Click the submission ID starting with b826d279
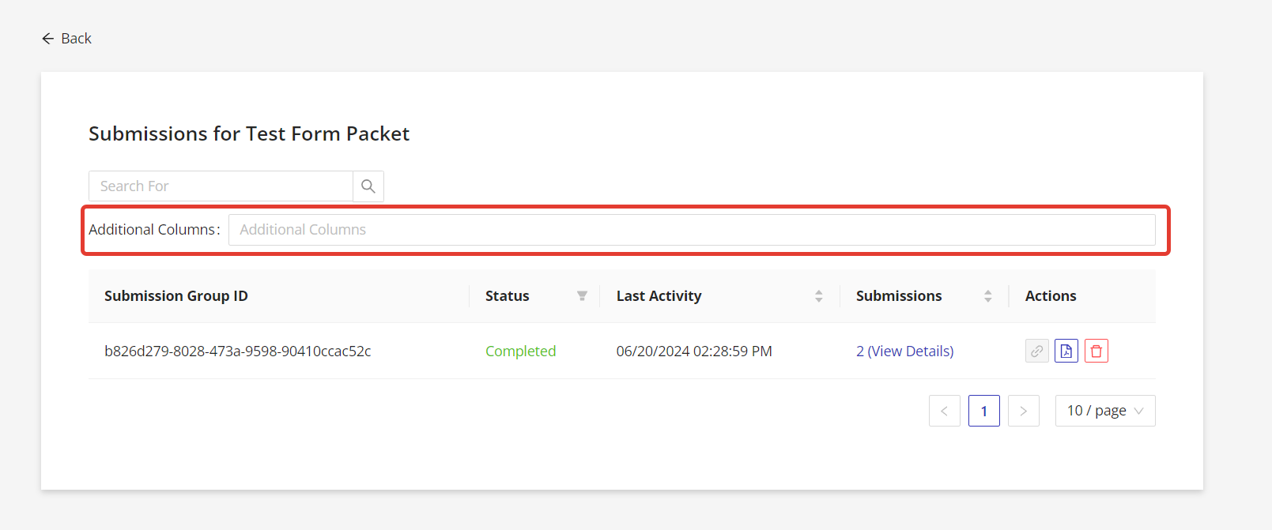Image resolution: width=1272 pixels, height=530 pixels. pyautogui.click(x=238, y=351)
